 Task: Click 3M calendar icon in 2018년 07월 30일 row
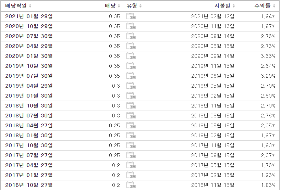[x=131, y=116]
